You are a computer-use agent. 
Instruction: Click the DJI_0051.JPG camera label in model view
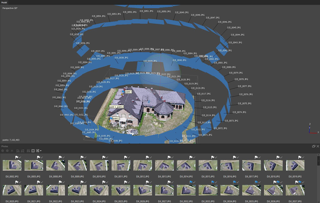tap(146, 11)
